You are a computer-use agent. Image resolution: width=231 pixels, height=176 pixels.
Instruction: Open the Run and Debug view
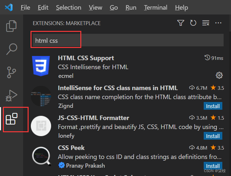(x=11, y=96)
